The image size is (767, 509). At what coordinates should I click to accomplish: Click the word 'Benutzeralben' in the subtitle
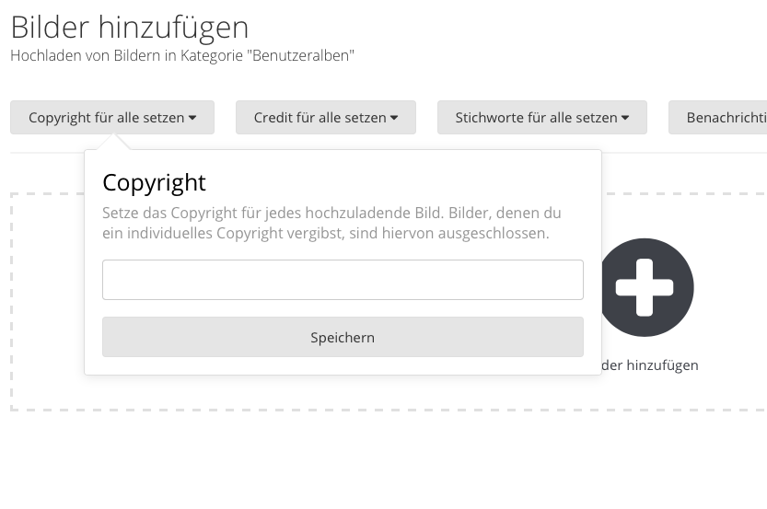(x=300, y=55)
